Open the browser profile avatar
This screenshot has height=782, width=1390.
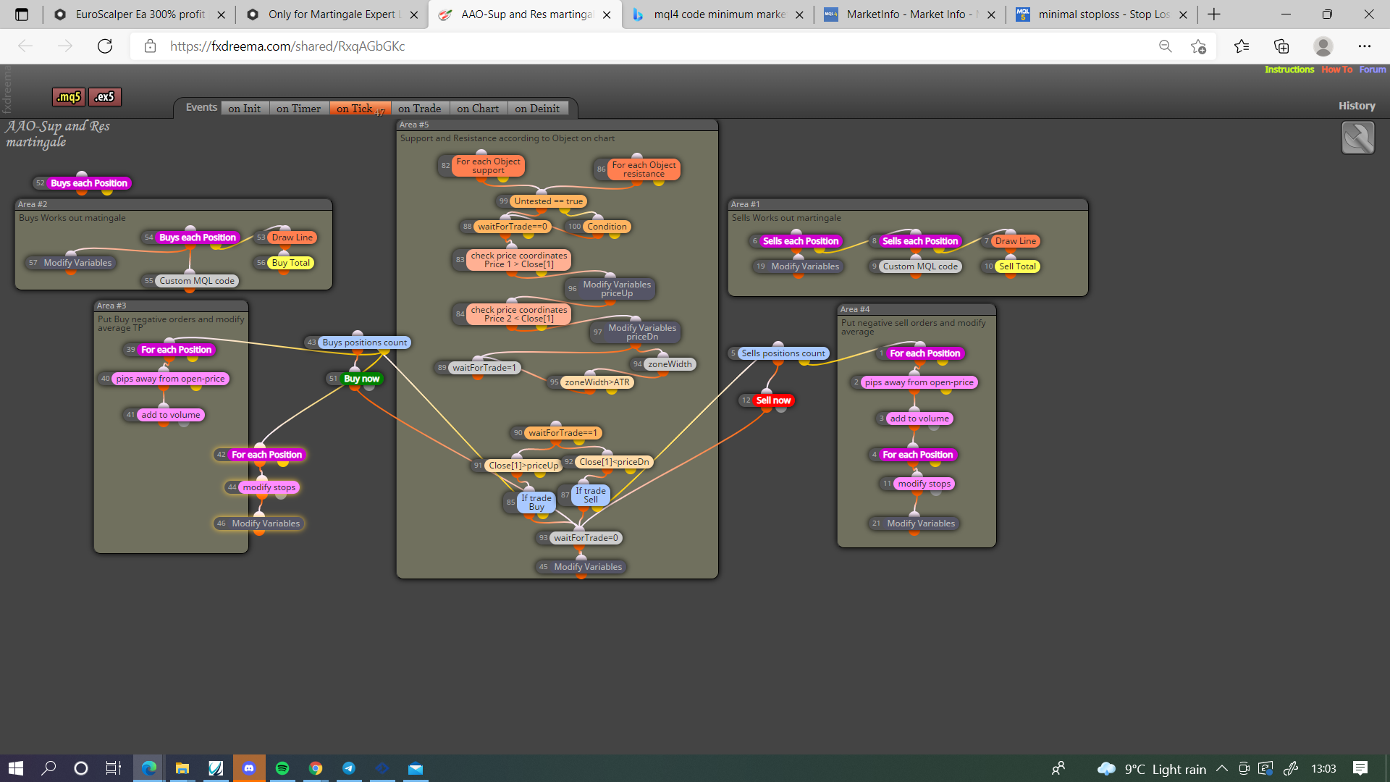pos(1323,46)
